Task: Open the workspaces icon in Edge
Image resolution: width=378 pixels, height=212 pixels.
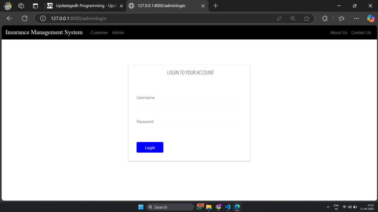Action: 21,6
